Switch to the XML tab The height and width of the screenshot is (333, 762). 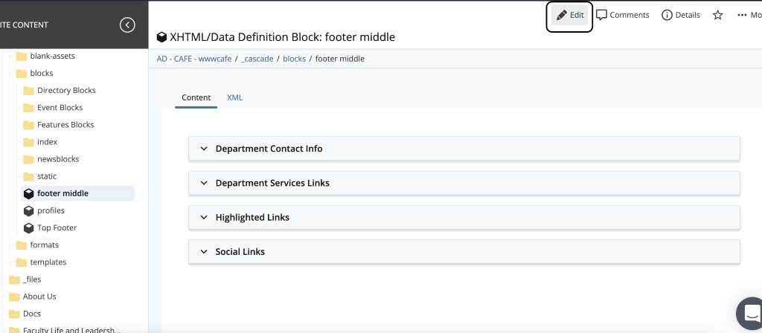coord(234,97)
